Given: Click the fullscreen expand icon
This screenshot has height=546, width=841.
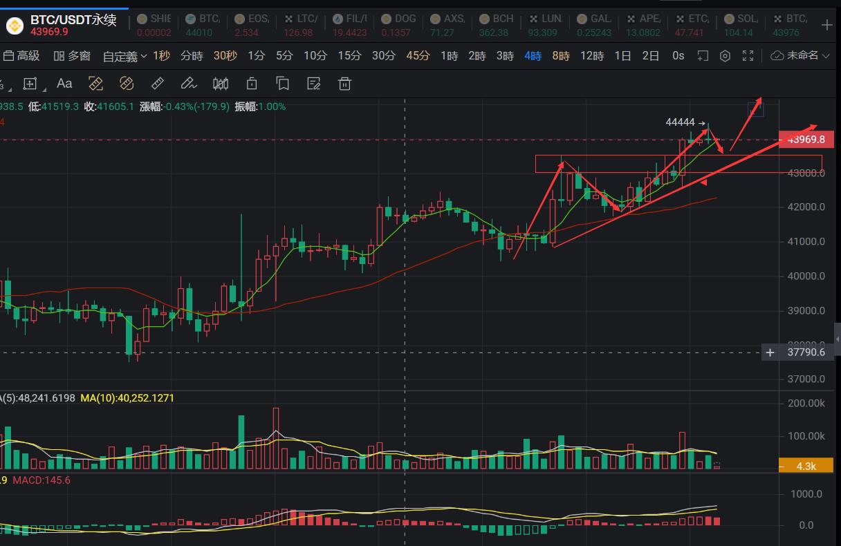Looking at the screenshot, I should [748, 56].
